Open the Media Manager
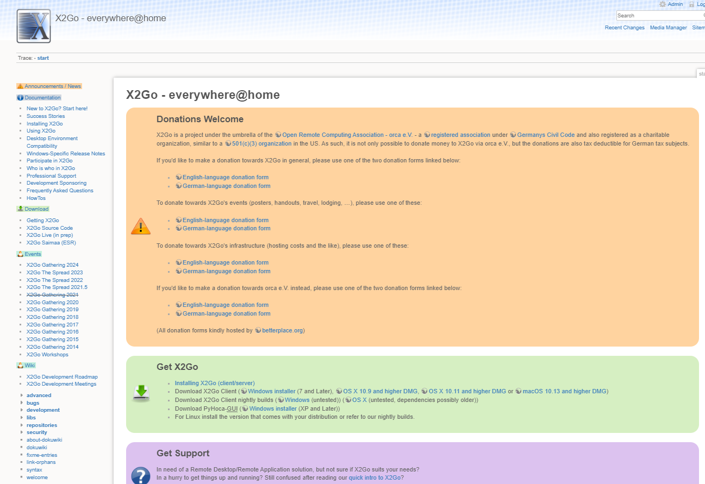 pyautogui.click(x=668, y=27)
